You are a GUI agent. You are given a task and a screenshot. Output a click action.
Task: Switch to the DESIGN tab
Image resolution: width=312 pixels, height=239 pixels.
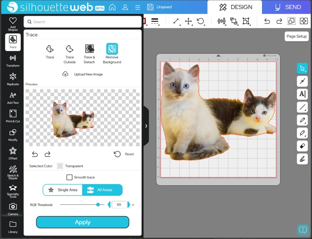[235, 7]
